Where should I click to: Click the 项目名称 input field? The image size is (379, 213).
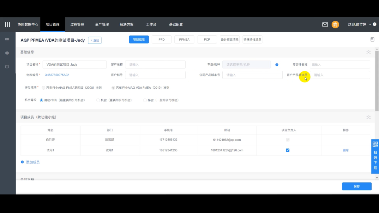click(75, 65)
